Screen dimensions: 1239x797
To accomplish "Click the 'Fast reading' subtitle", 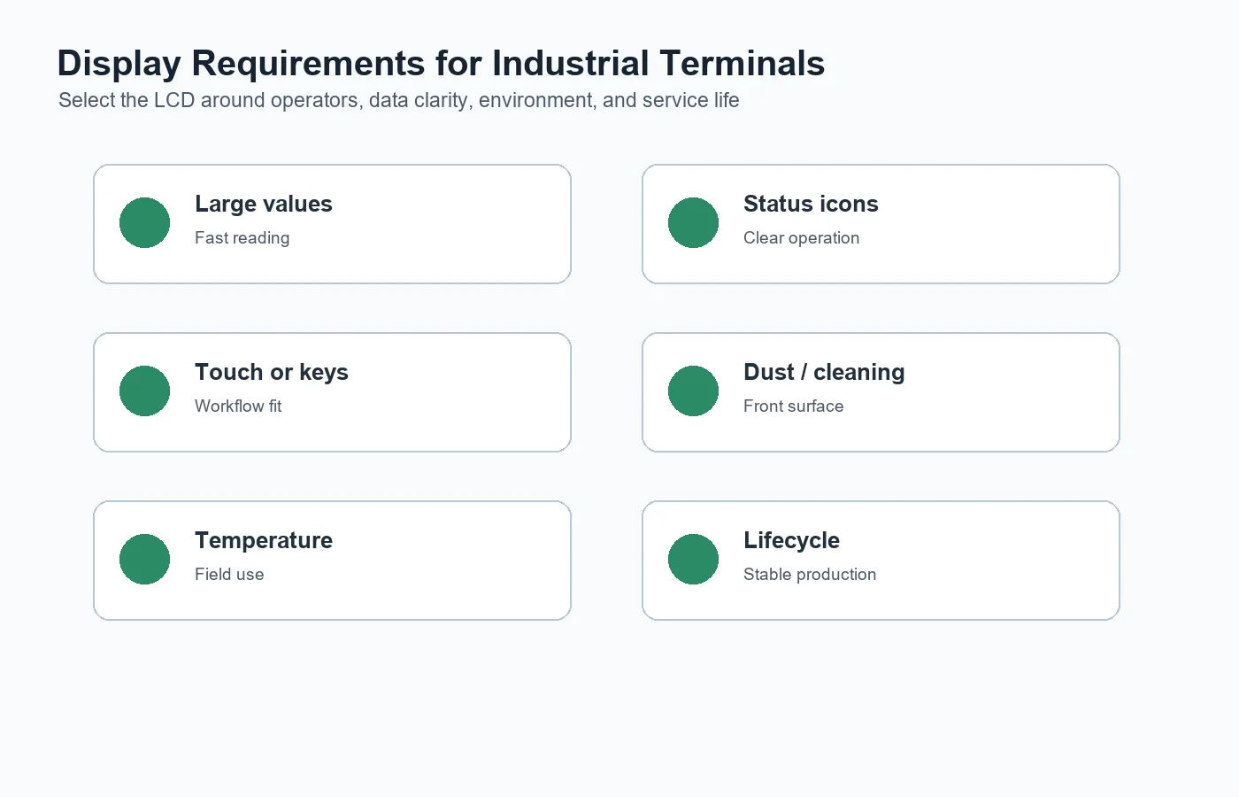I will coord(242,237).
